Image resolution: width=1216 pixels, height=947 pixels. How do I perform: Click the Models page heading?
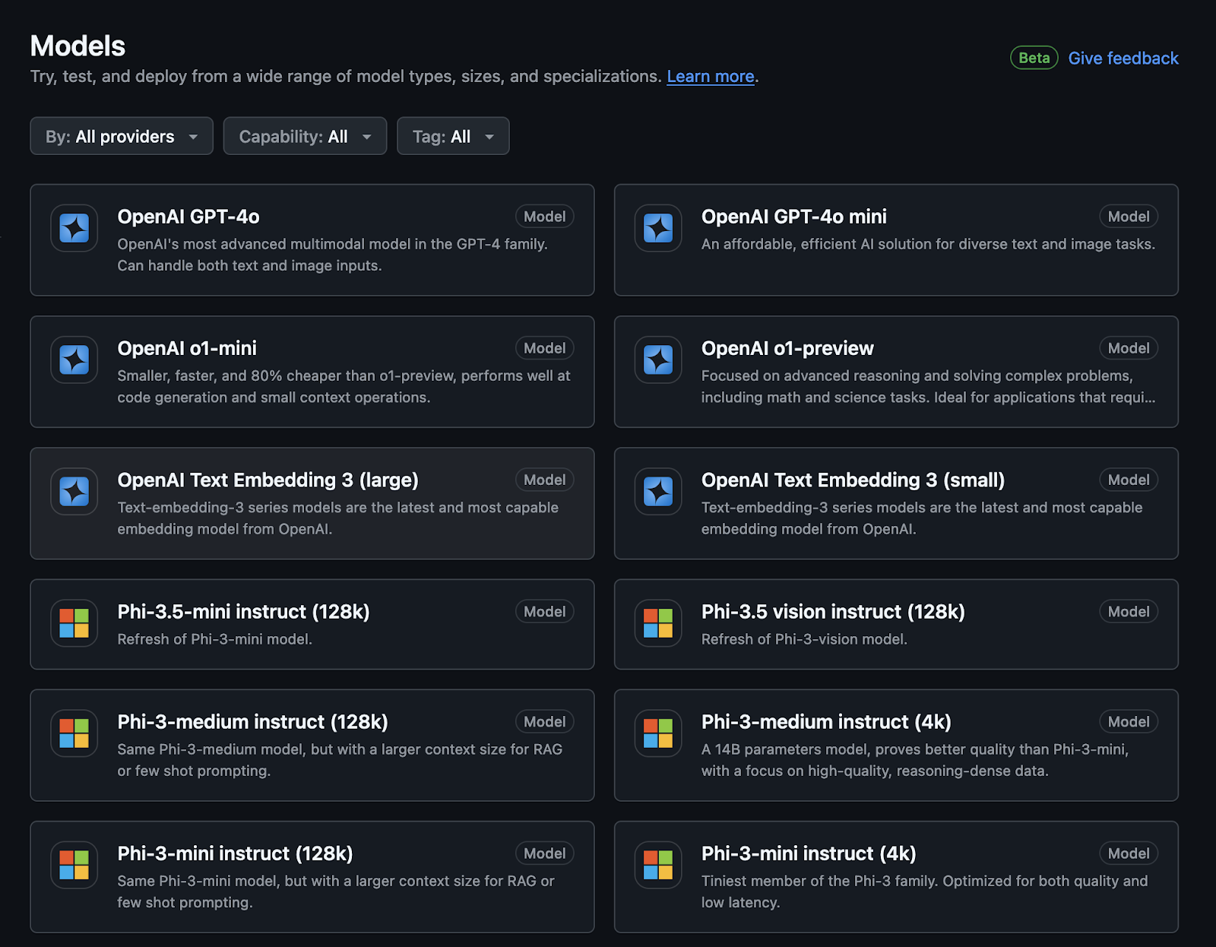78,46
